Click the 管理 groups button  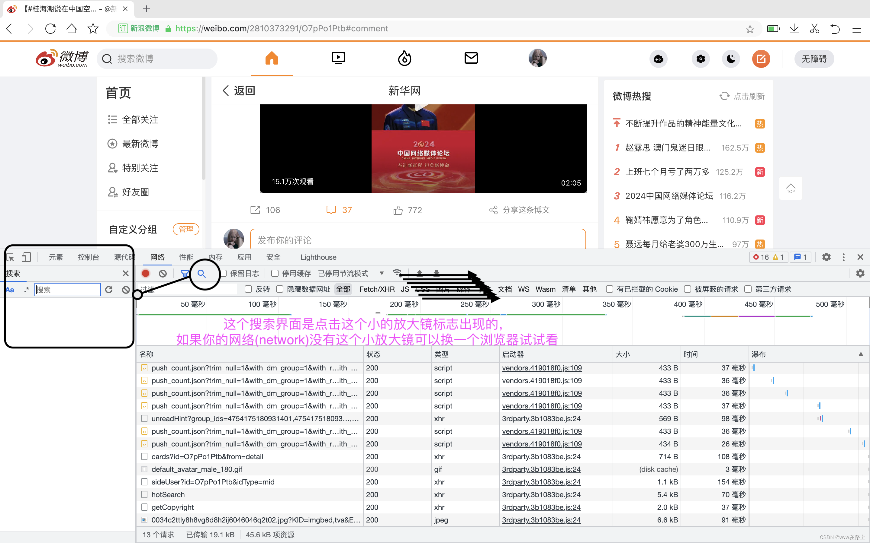[186, 229]
